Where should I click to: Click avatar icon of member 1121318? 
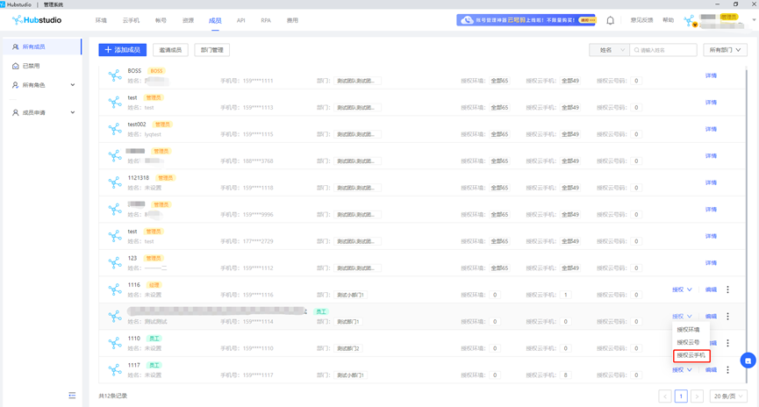pyautogui.click(x=115, y=182)
